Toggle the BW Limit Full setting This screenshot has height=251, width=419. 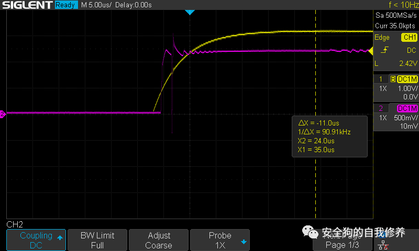tap(97, 240)
